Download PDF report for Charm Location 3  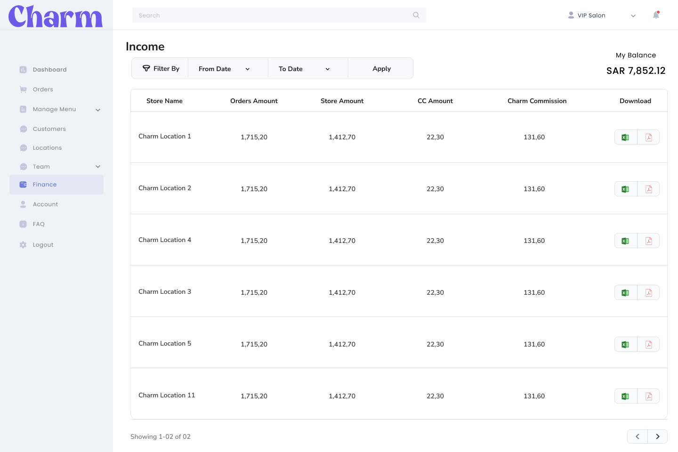click(x=648, y=292)
